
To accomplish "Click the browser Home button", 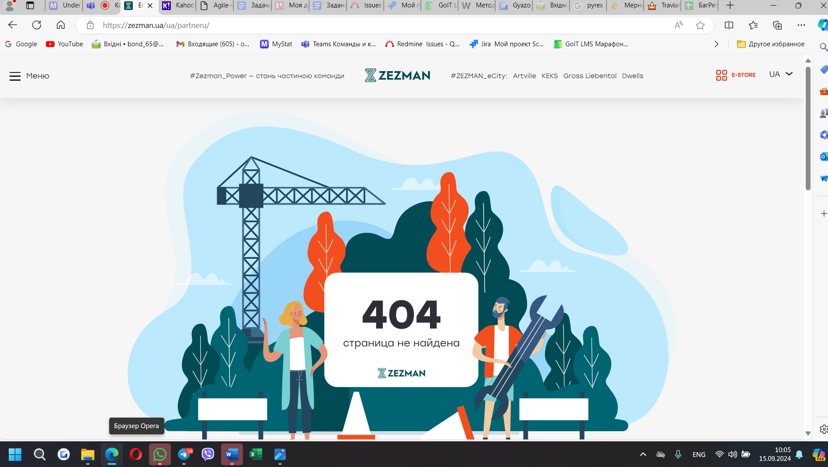I will 61,25.
